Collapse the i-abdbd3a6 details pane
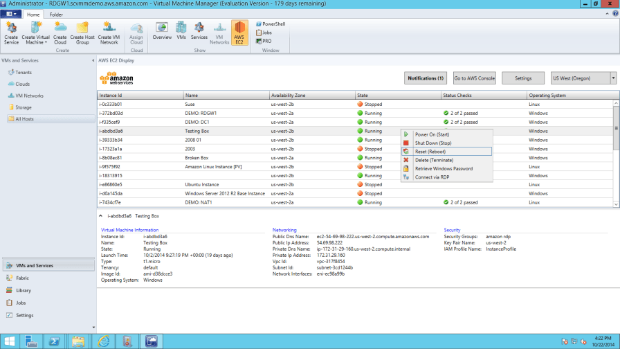The image size is (620, 349). [100, 216]
